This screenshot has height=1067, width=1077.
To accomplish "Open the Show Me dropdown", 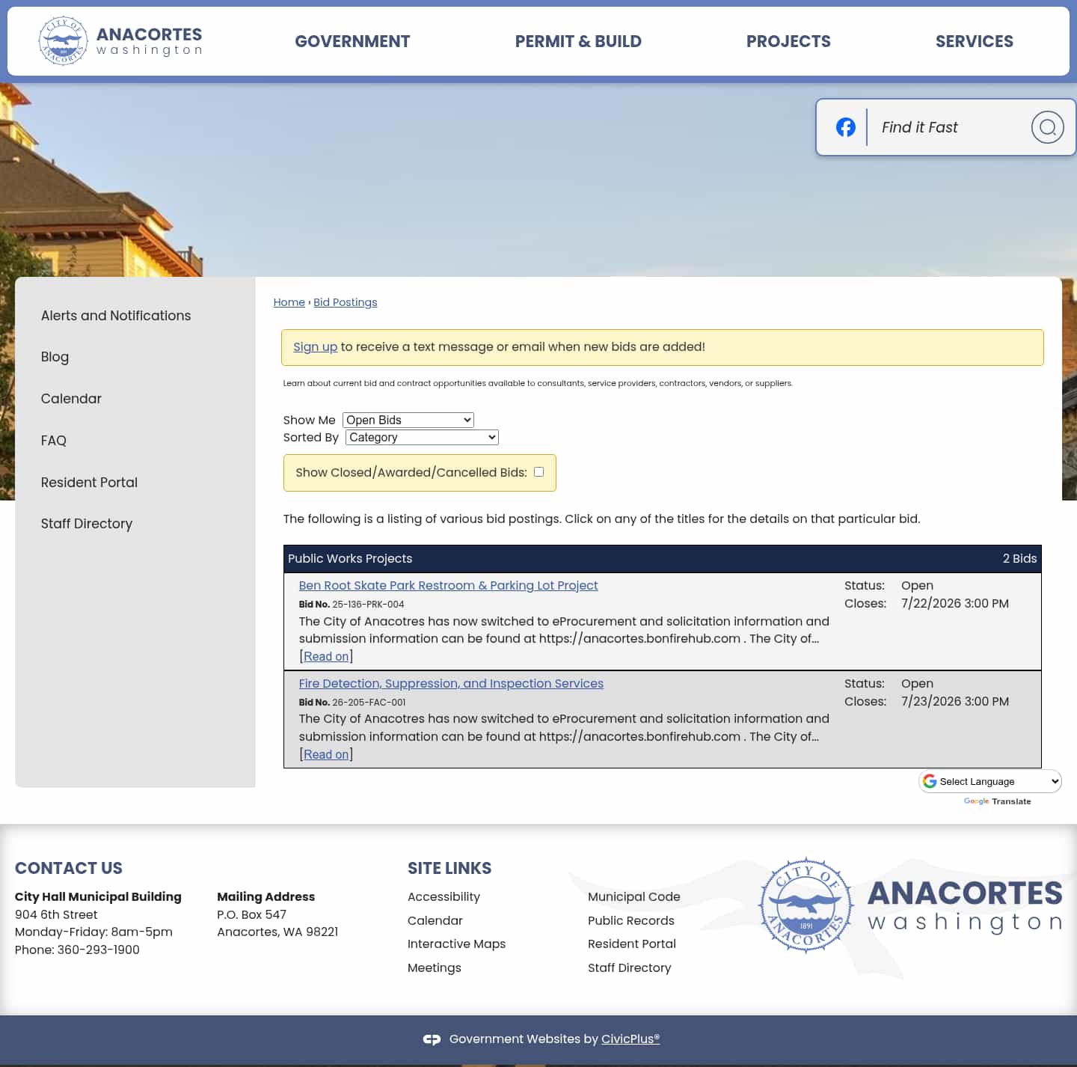I will coord(408,420).
